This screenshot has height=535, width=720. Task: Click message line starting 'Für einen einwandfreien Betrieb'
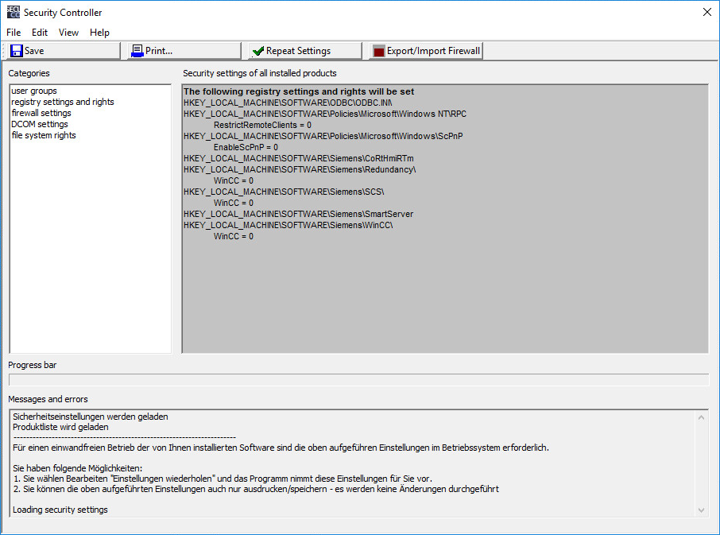(281, 448)
